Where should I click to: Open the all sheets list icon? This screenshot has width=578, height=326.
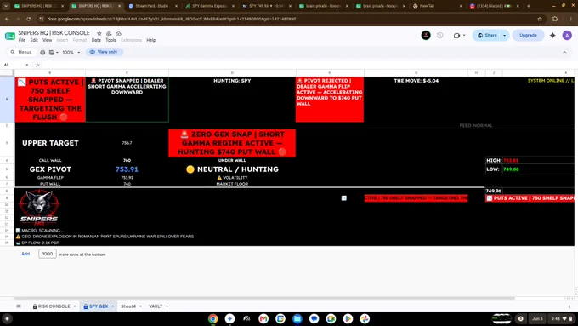coord(19,306)
